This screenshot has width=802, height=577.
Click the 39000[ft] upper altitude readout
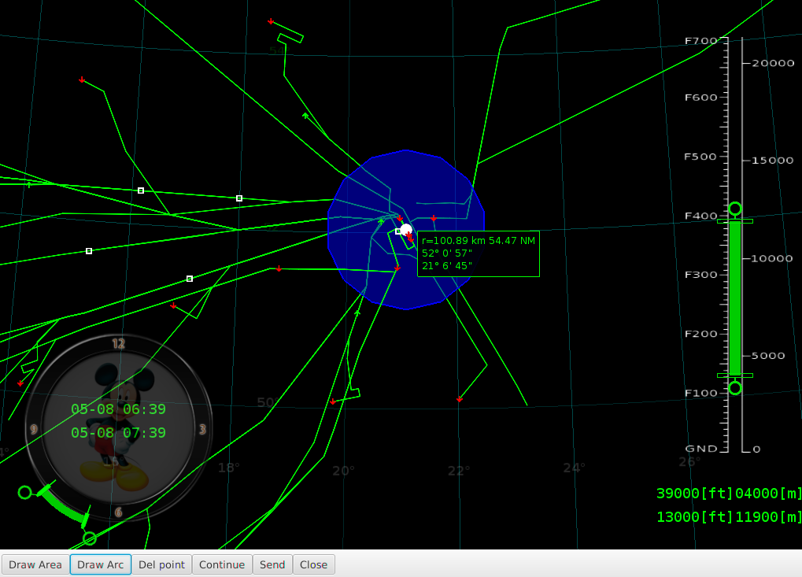[695, 494]
